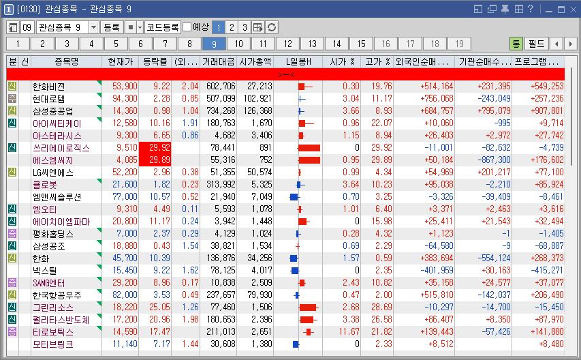Select the LG씨엔에스 stock name
The width and height of the screenshot is (581, 360).
[53, 172]
